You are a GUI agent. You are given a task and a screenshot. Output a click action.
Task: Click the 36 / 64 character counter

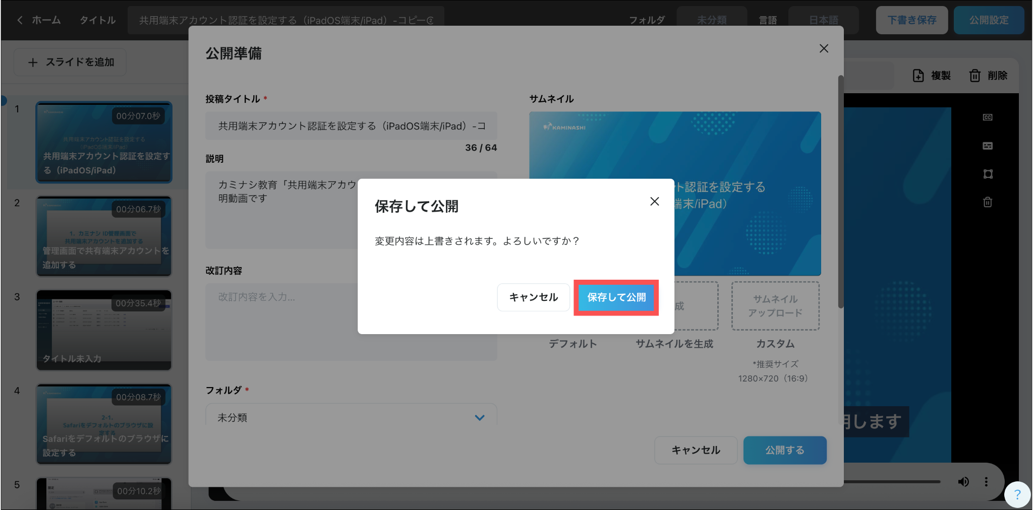tap(481, 148)
